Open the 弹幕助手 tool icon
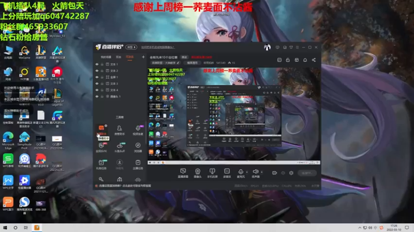 (101, 128)
